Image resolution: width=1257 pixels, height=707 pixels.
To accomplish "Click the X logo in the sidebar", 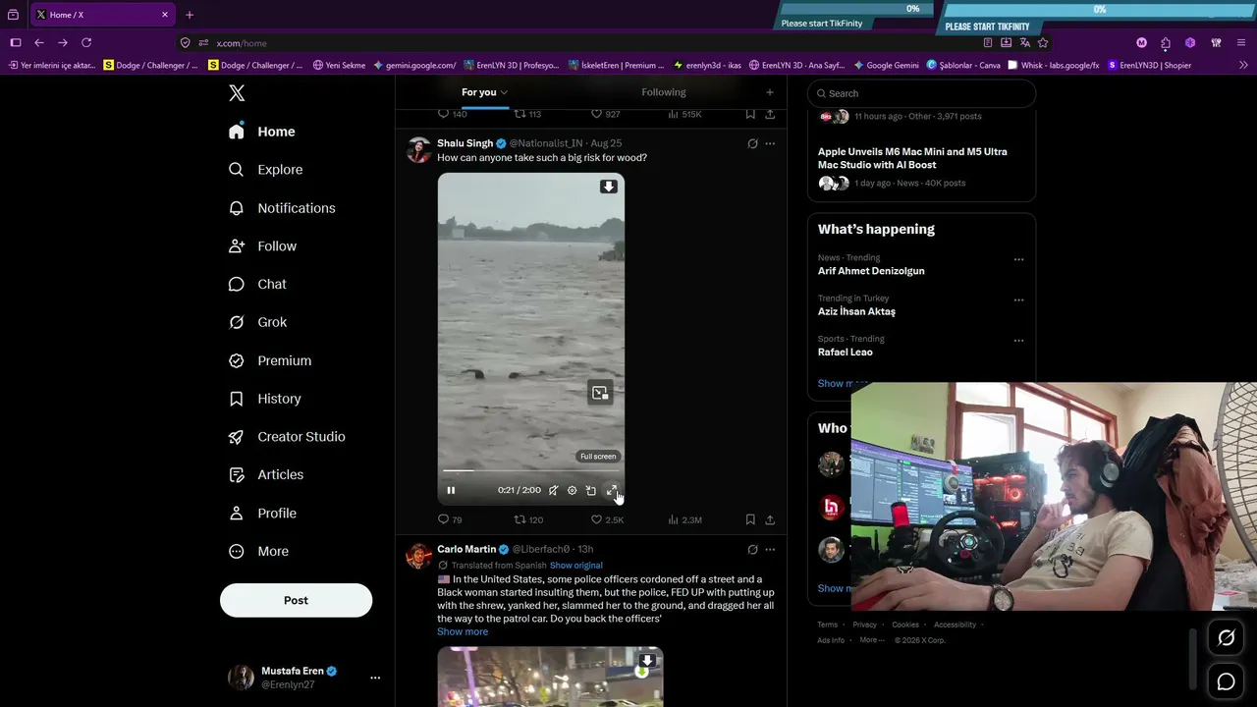I will click(237, 93).
